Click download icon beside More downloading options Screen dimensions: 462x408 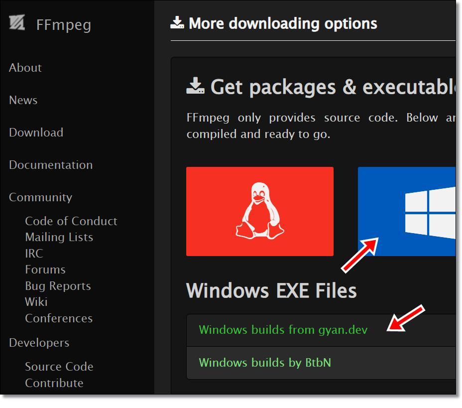(177, 23)
